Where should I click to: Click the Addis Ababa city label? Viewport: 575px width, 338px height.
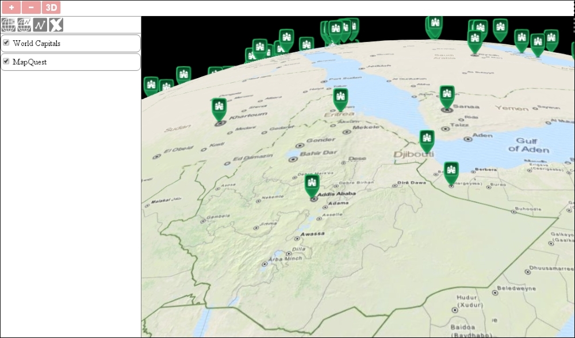[x=336, y=194]
